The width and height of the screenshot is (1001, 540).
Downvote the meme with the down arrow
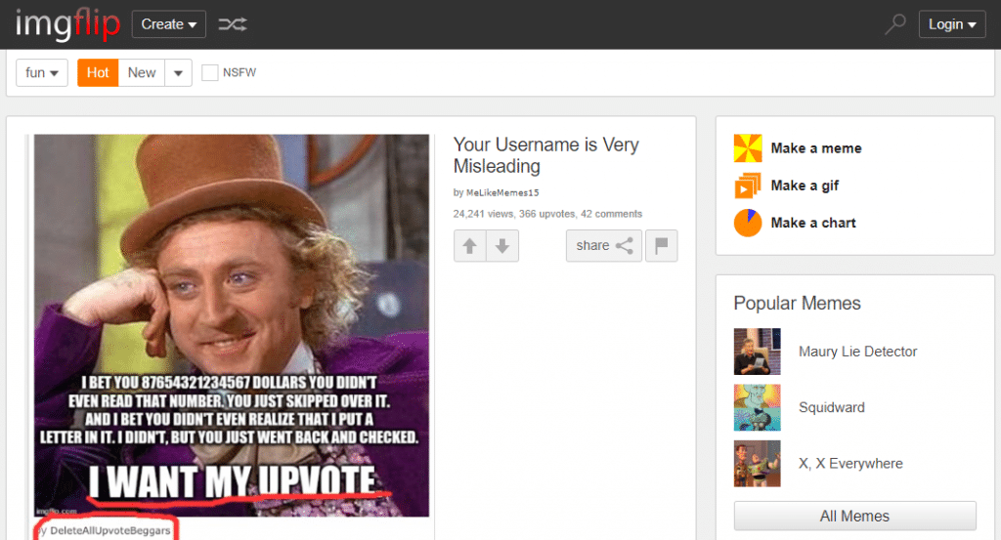[x=502, y=245]
